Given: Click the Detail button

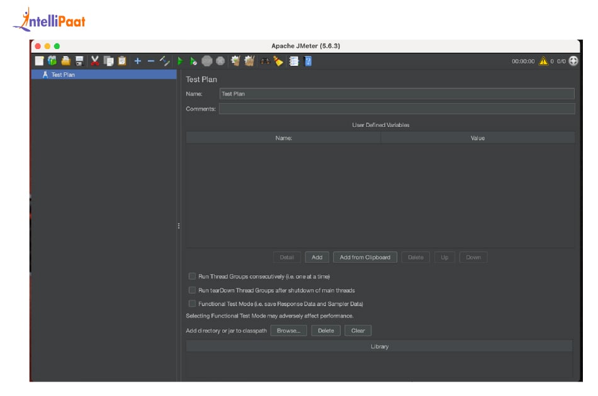Looking at the screenshot, I should [287, 258].
